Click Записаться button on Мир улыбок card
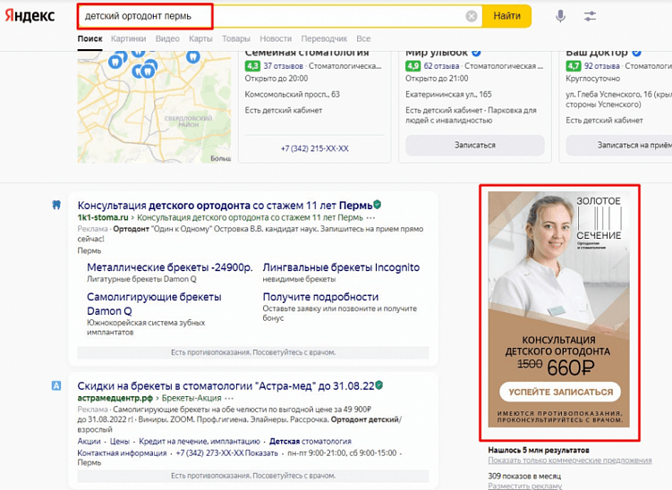The height and width of the screenshot is (490, 672). 475,145
